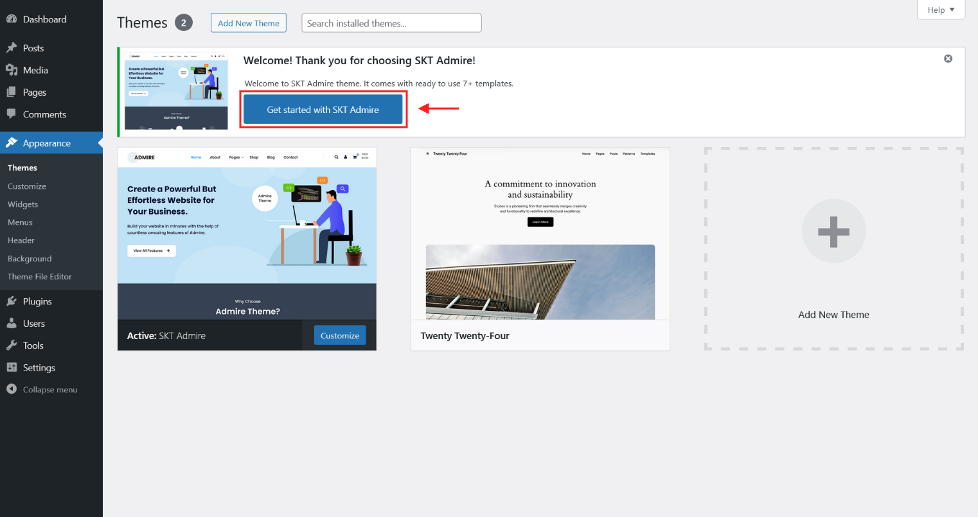Image resolution: width=978 pixels, height=517 pixels.
Task: Click the Themes page heading
Action: (142, 22)
